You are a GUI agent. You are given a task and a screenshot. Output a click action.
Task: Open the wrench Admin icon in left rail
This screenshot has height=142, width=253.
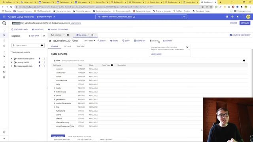[4, 56]
